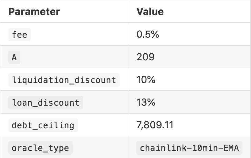Select the liquidation_discount parameter label

coord(64,80)
